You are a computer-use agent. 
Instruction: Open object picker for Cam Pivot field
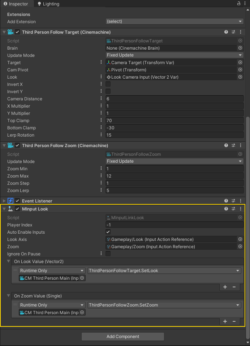(x=240, y=70)
